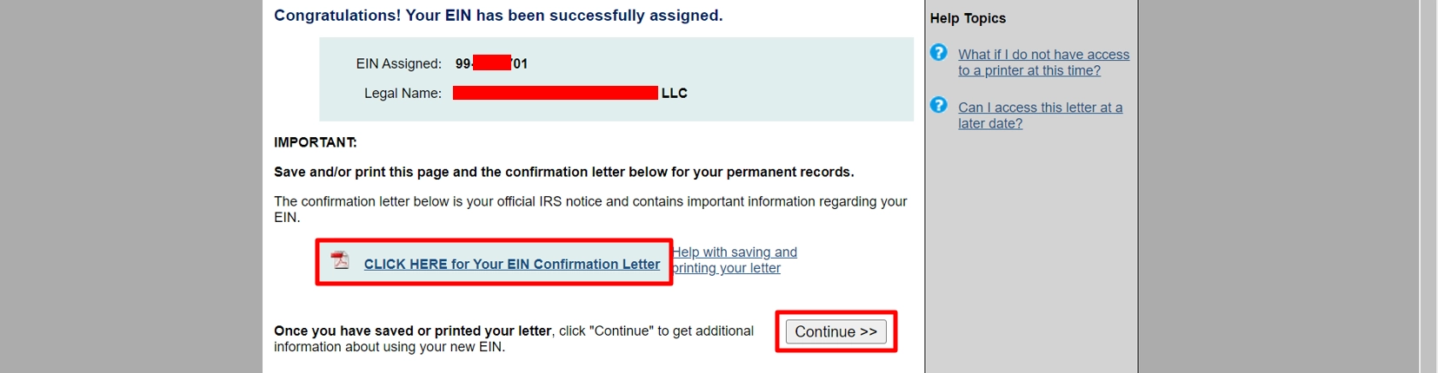
Task: Click the vertical scrollbar on the right edge
Action: 1428,186
